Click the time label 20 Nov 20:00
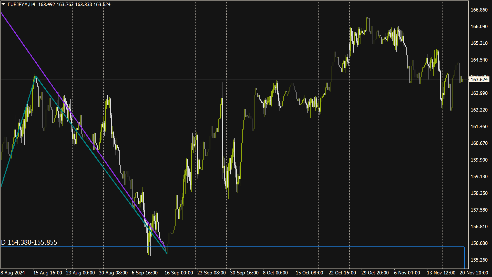 pos(474,273)
